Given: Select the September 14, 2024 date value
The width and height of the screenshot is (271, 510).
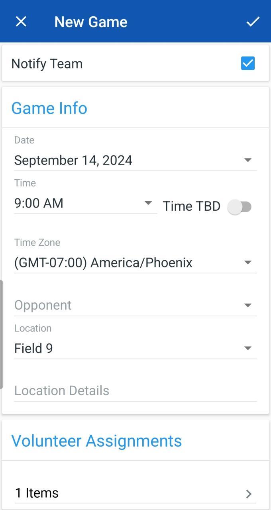Looking at the screenshot, I should pos(73,160).
